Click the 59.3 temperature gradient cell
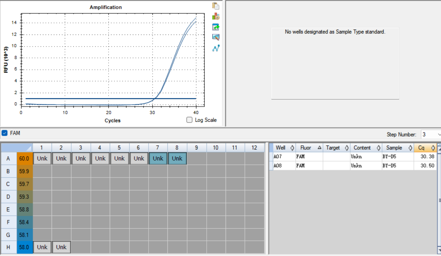Viewport: 441px width, 256px height. pos(24,196)
